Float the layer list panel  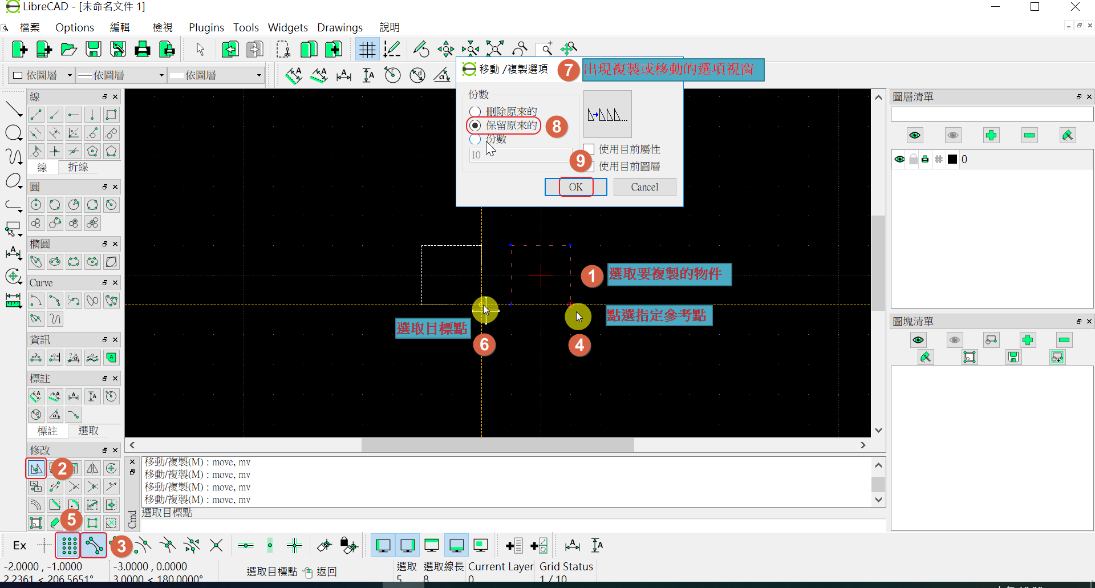pyautogui.click(x=1079, y=97)
